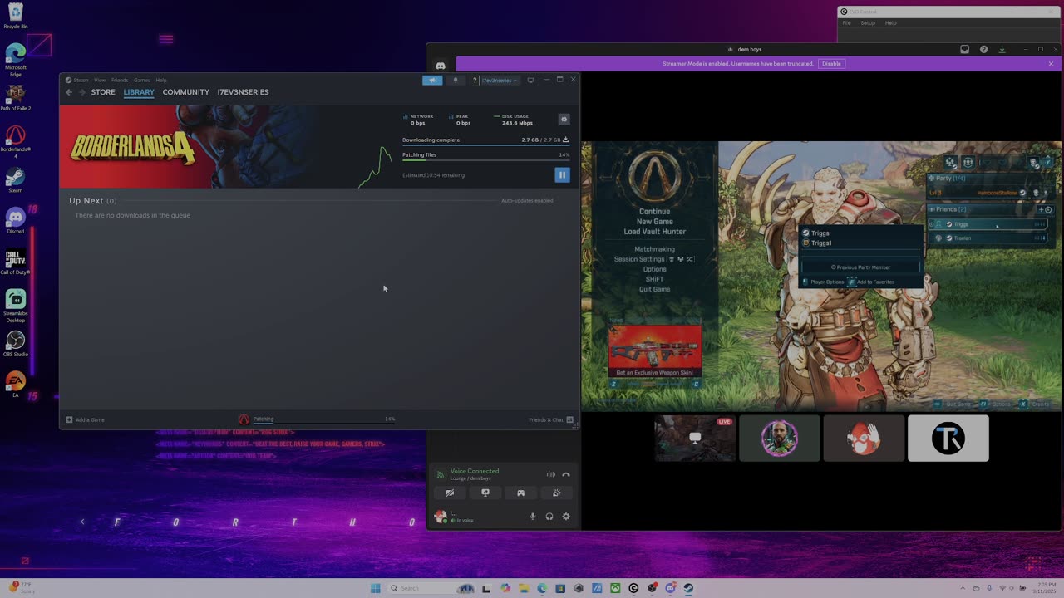Image resolution: width=1064 pixels, height=598 pixels.
Task: Click Add a Game in Steam
Action: pyautogui.click(x=86, y=419)
